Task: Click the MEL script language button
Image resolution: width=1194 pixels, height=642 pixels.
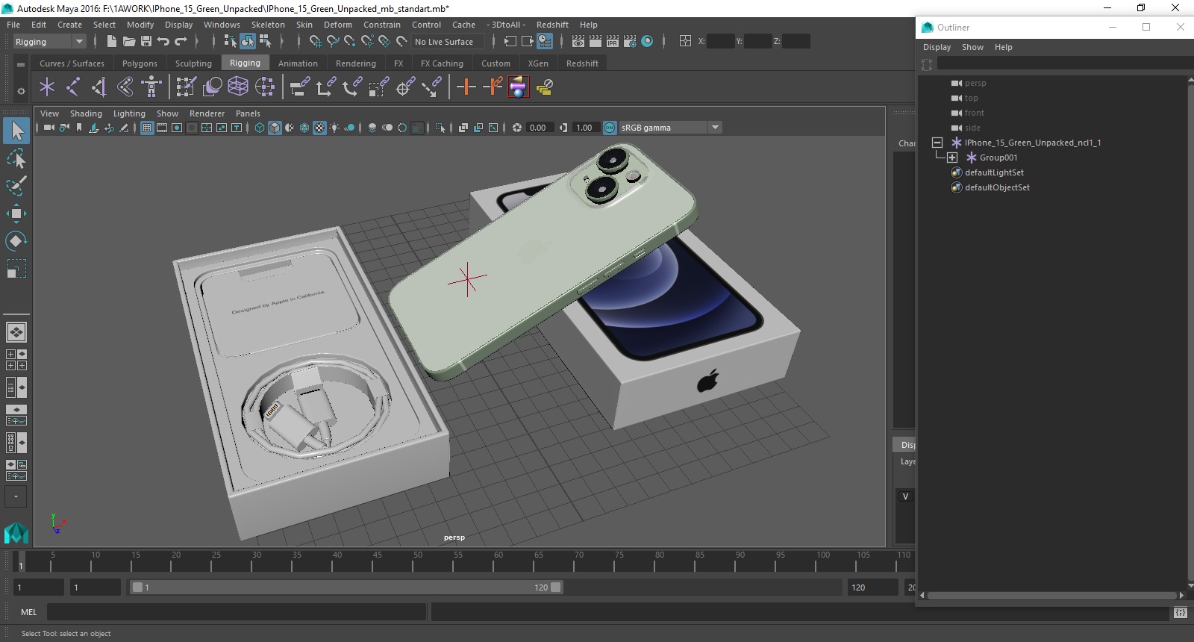Action: point(28,612)
